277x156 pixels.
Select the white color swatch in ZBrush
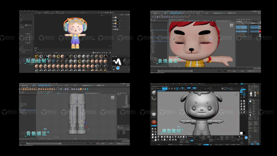pyautogui.click(x=241, y=133)
